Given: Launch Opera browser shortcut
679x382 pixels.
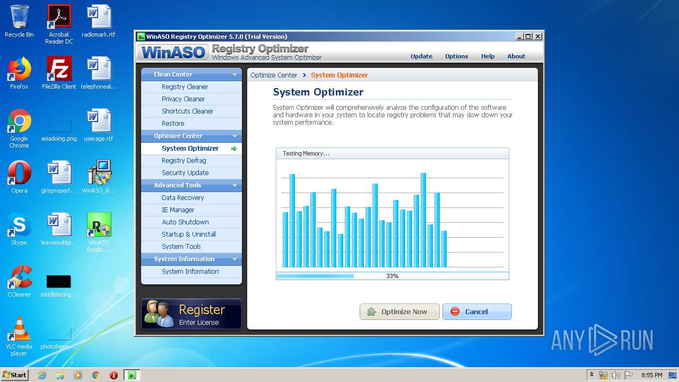Looking at the screenshot, I should click(19, 177).
